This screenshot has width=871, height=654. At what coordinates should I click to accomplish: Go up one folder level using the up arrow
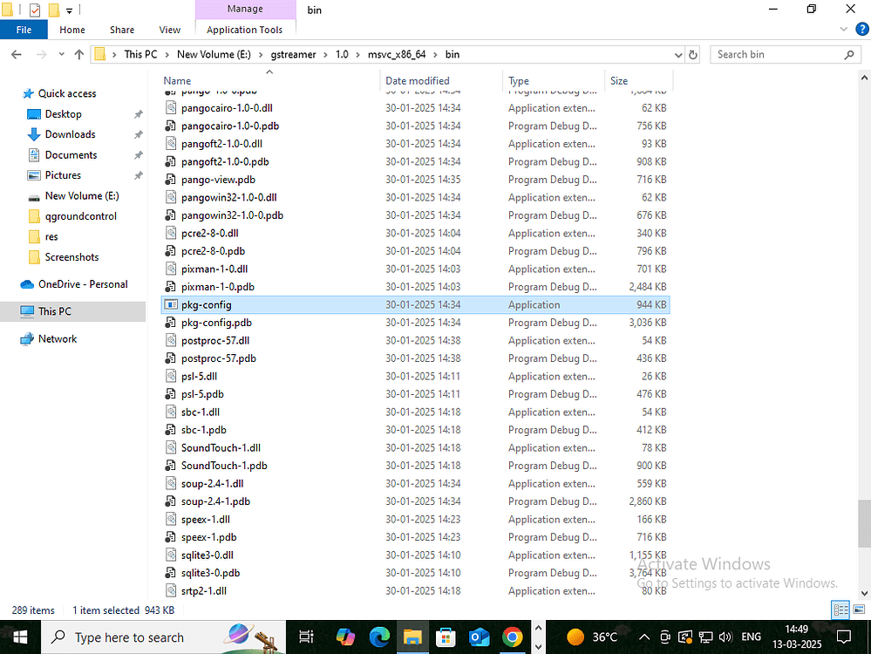[x=79, y=54]
